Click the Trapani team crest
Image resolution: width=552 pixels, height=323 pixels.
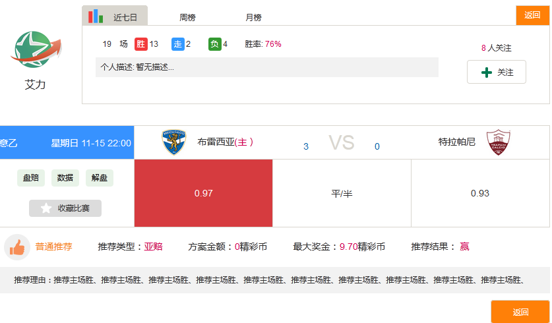pos(498,142)
